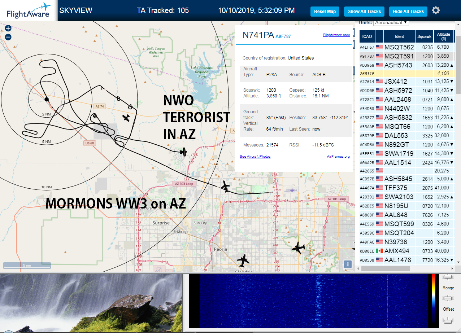Image resolution: width=461 pixels, height=333 pixels.
Task: Select the yellow 26831F row
Action: (407, 74)
